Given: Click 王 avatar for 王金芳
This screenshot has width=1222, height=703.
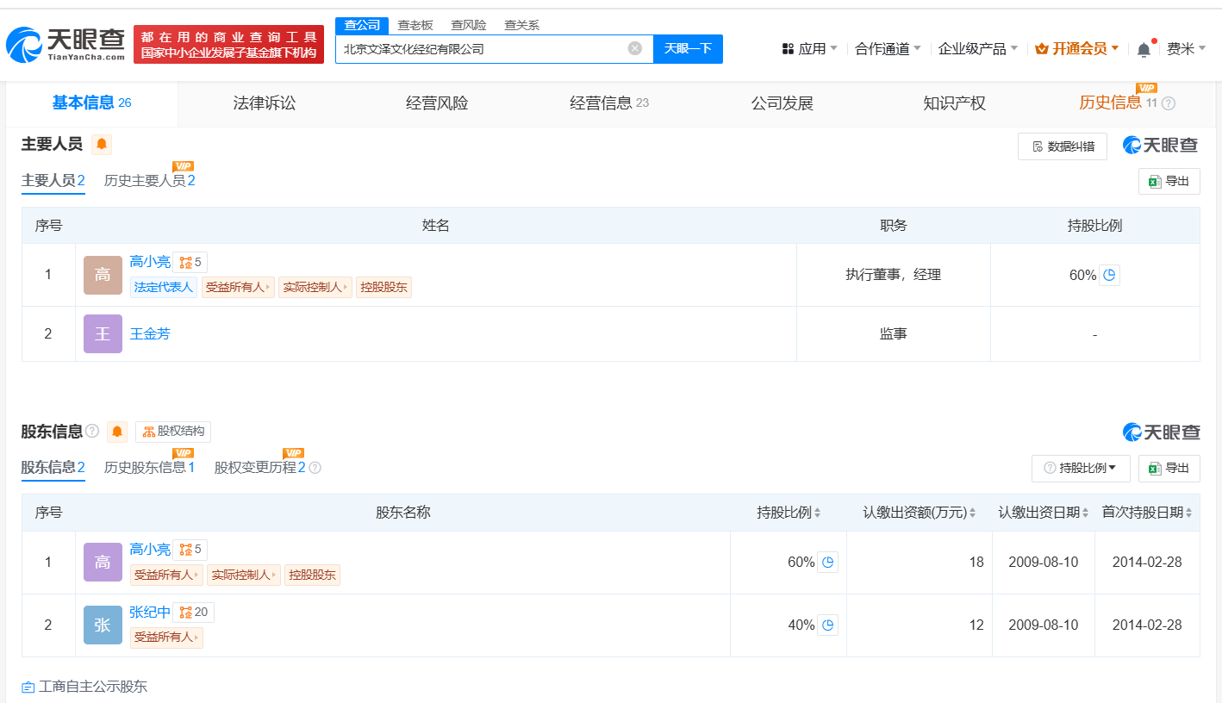Looking at the screenshot, I should 103,333.
